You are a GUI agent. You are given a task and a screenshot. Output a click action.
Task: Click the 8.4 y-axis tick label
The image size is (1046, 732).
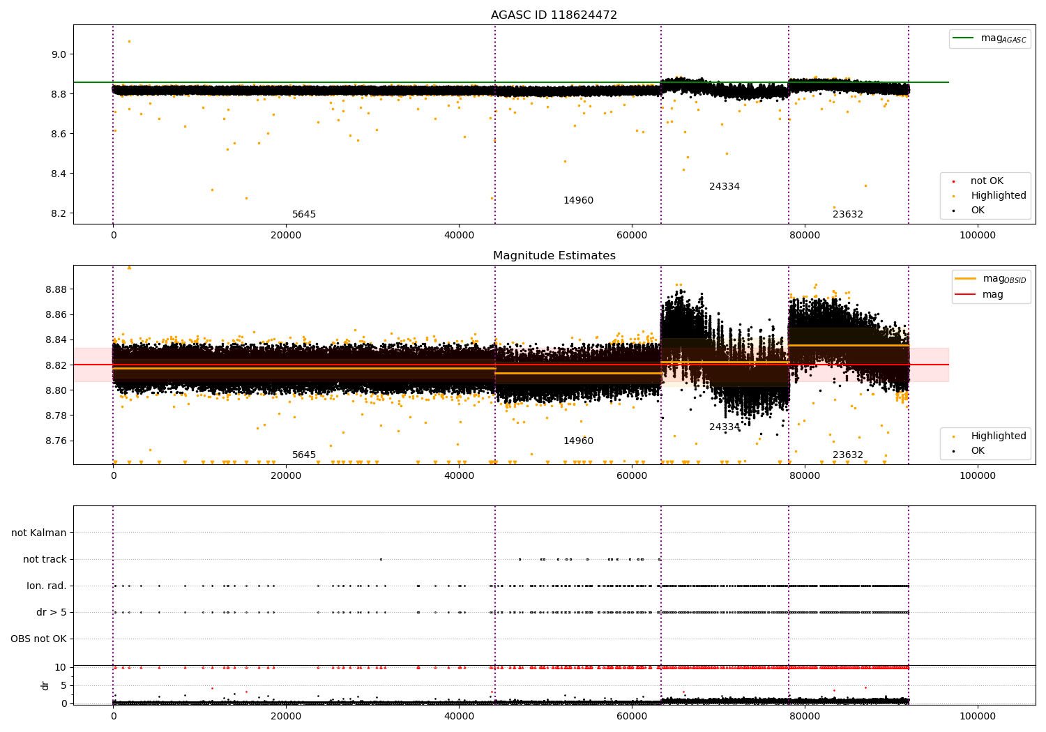point(59,174)
